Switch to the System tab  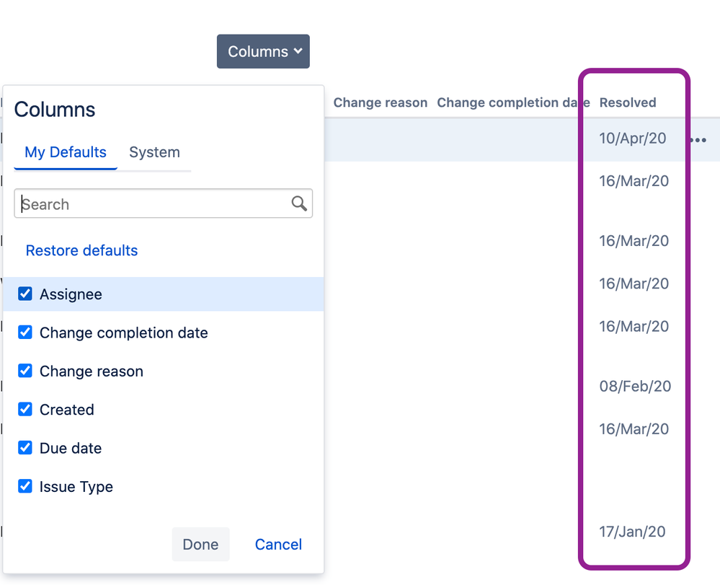[x=154, y=152]
